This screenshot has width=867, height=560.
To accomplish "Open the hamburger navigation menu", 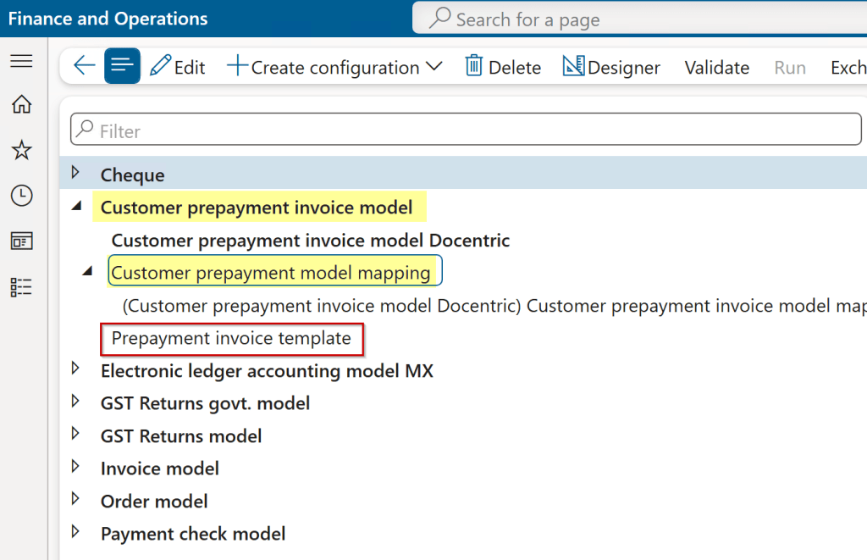I will [x=23, y=61].
